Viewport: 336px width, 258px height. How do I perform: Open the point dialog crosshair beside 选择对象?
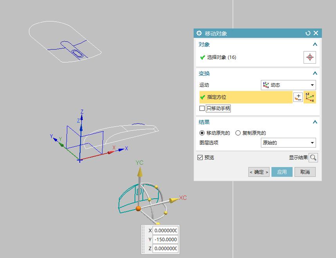click(309, 57)
